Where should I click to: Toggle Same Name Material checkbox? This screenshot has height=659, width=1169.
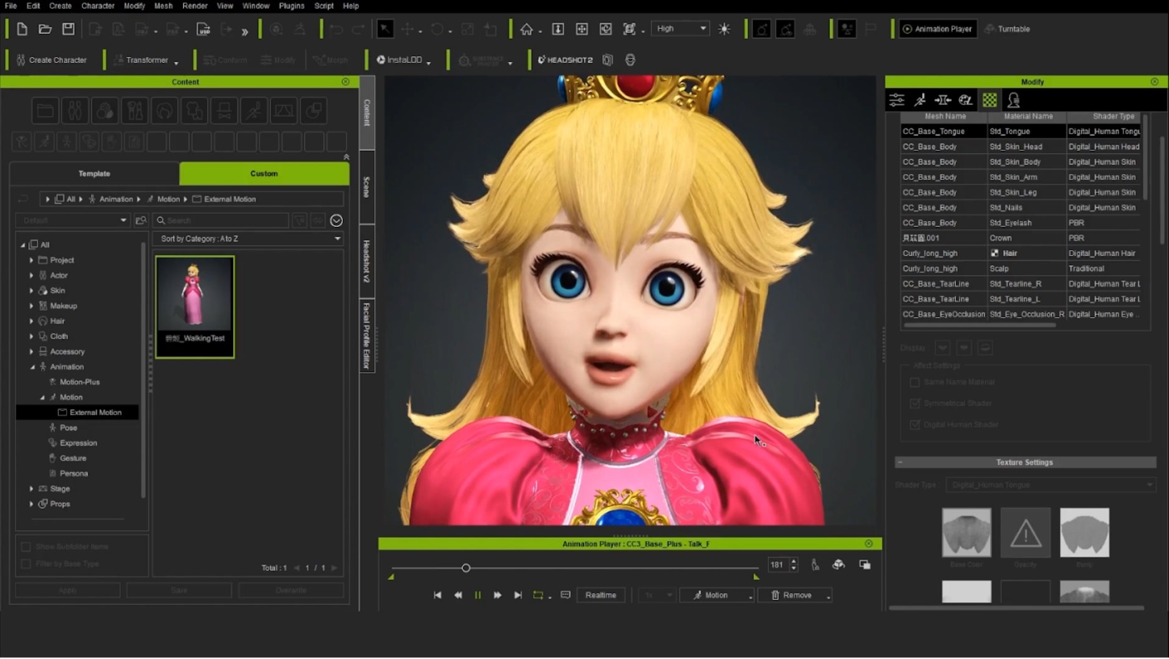[915, 382]
